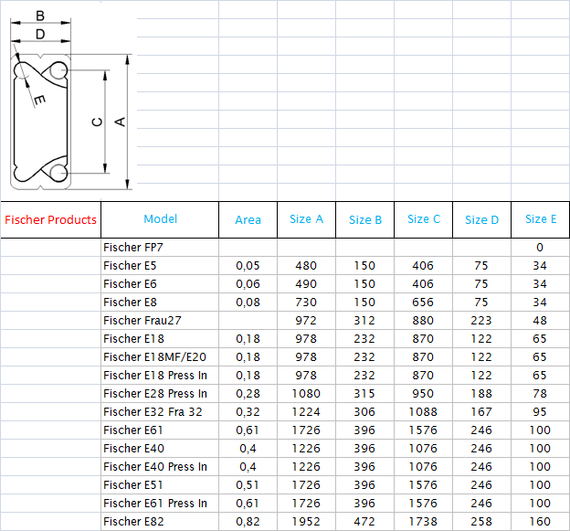Select Size D 223 in Frau27 row
The height and width of the screenshot is (531, 570).
[481, 321]
